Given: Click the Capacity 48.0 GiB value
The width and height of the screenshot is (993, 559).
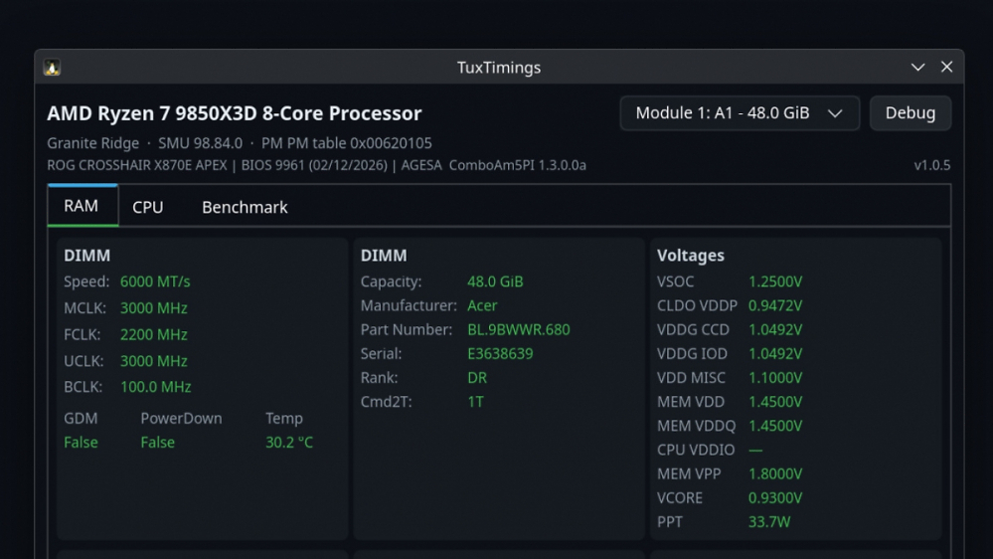Looking at the screenshot, I should coord(495,281).
